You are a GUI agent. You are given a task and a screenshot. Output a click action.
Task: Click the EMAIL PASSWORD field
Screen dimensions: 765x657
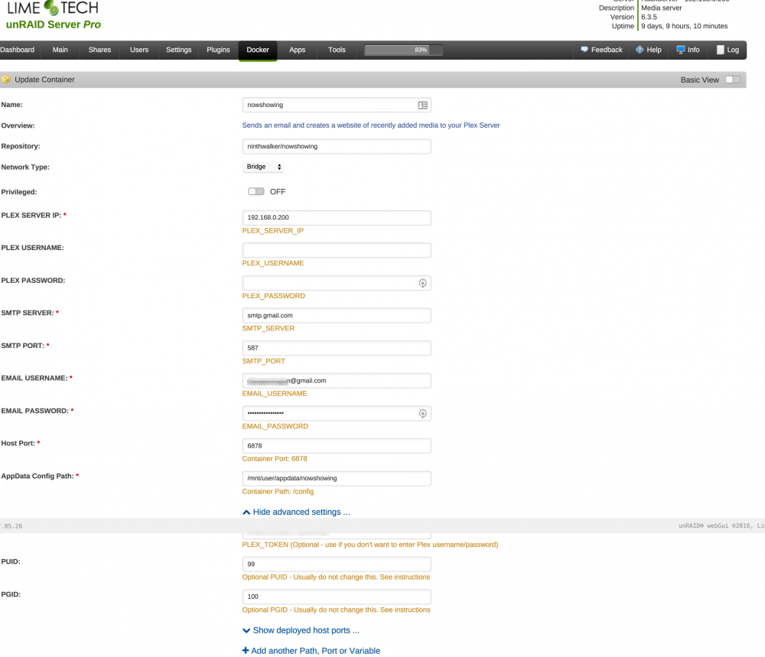coord(336,414)
